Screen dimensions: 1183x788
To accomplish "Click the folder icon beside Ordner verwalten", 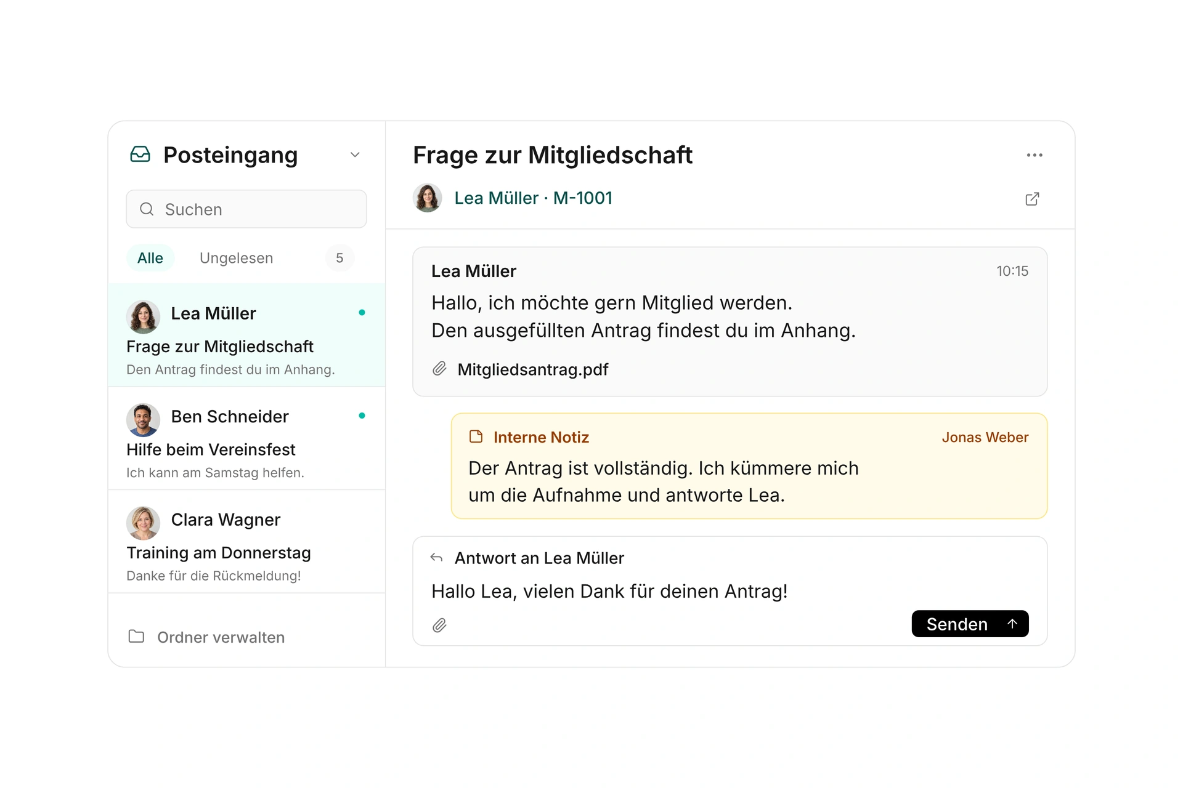I will (x=136, y=637).
